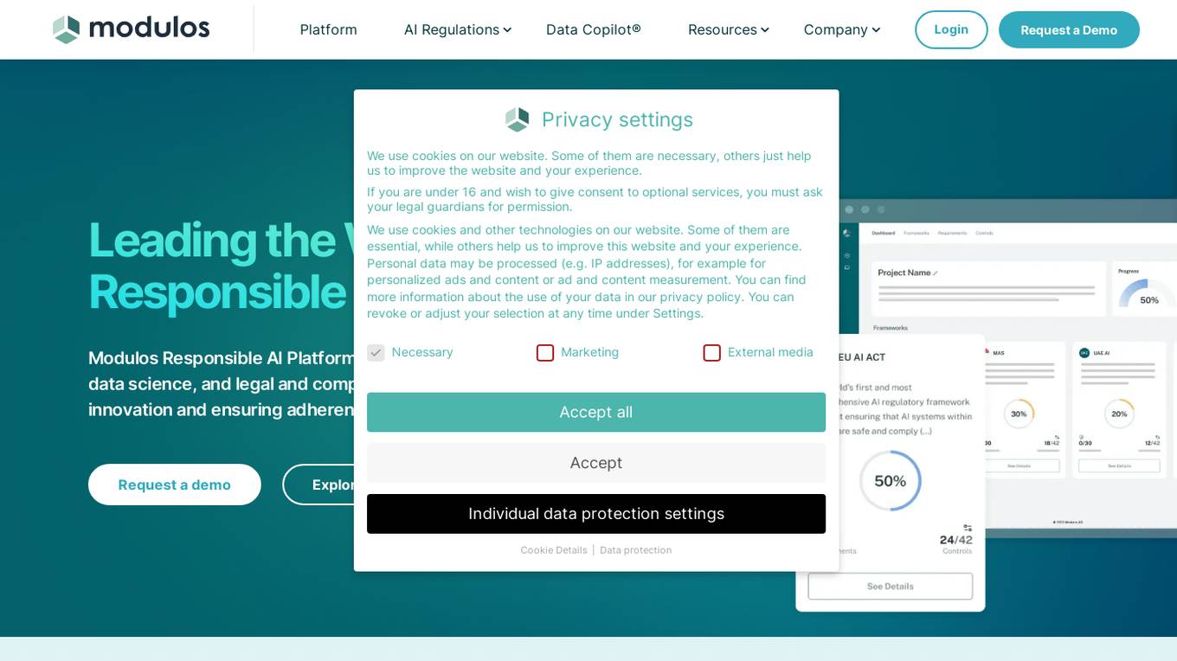Image resolution: width=1177 pixels, height=661 pixels.
Task: Expand the Company dropdown menu
Action: (841, 30)
